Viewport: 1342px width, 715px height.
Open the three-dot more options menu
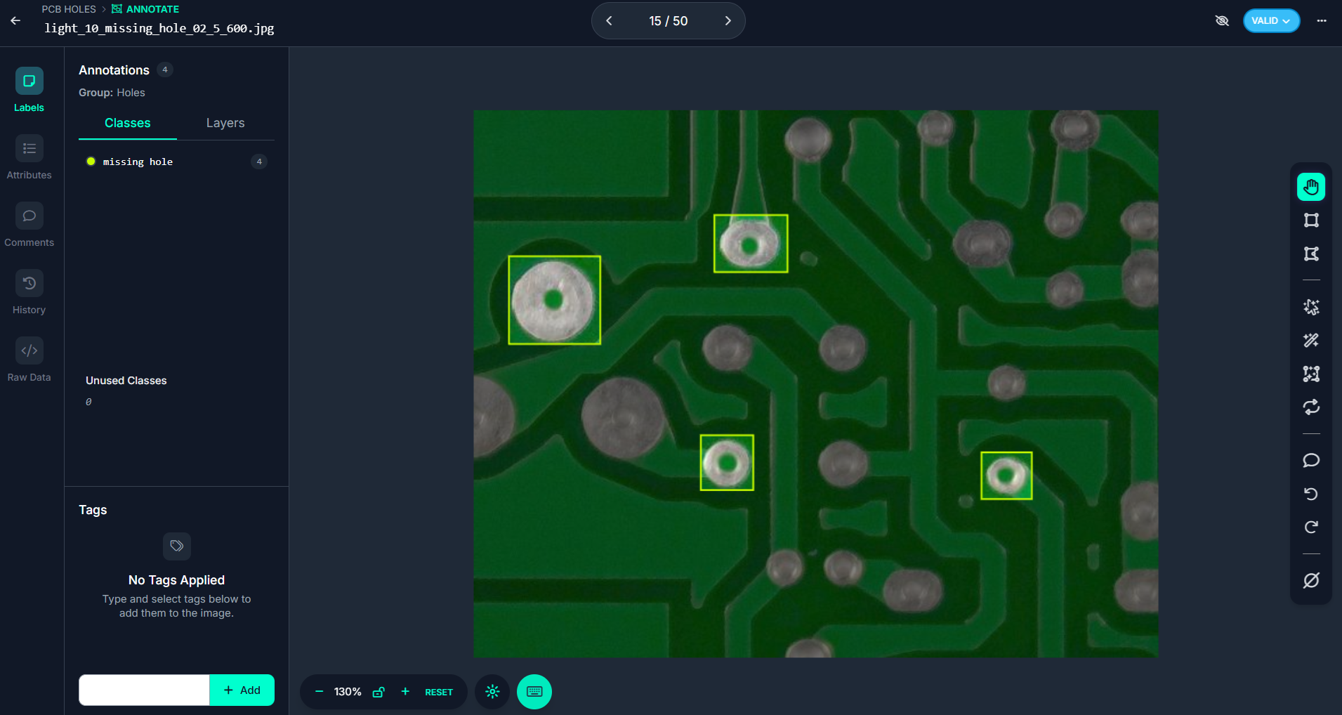tap(1322, 20)
